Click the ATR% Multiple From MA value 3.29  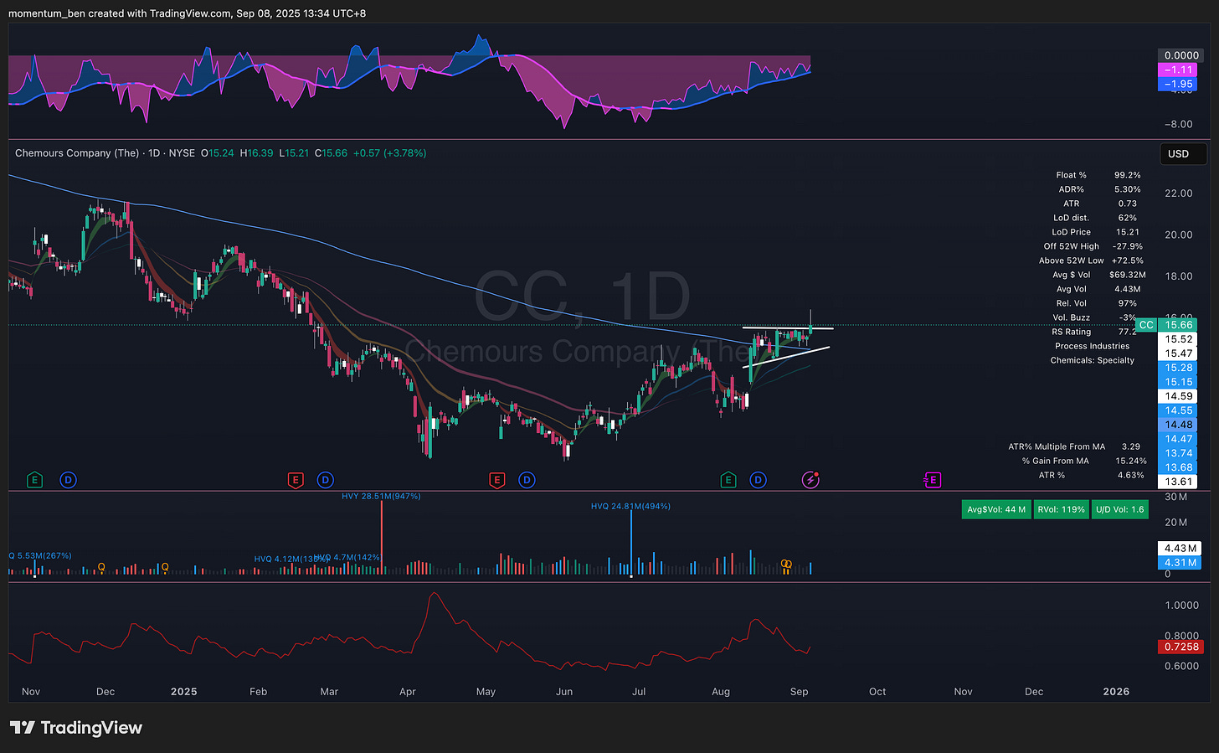click(1131, 446)
